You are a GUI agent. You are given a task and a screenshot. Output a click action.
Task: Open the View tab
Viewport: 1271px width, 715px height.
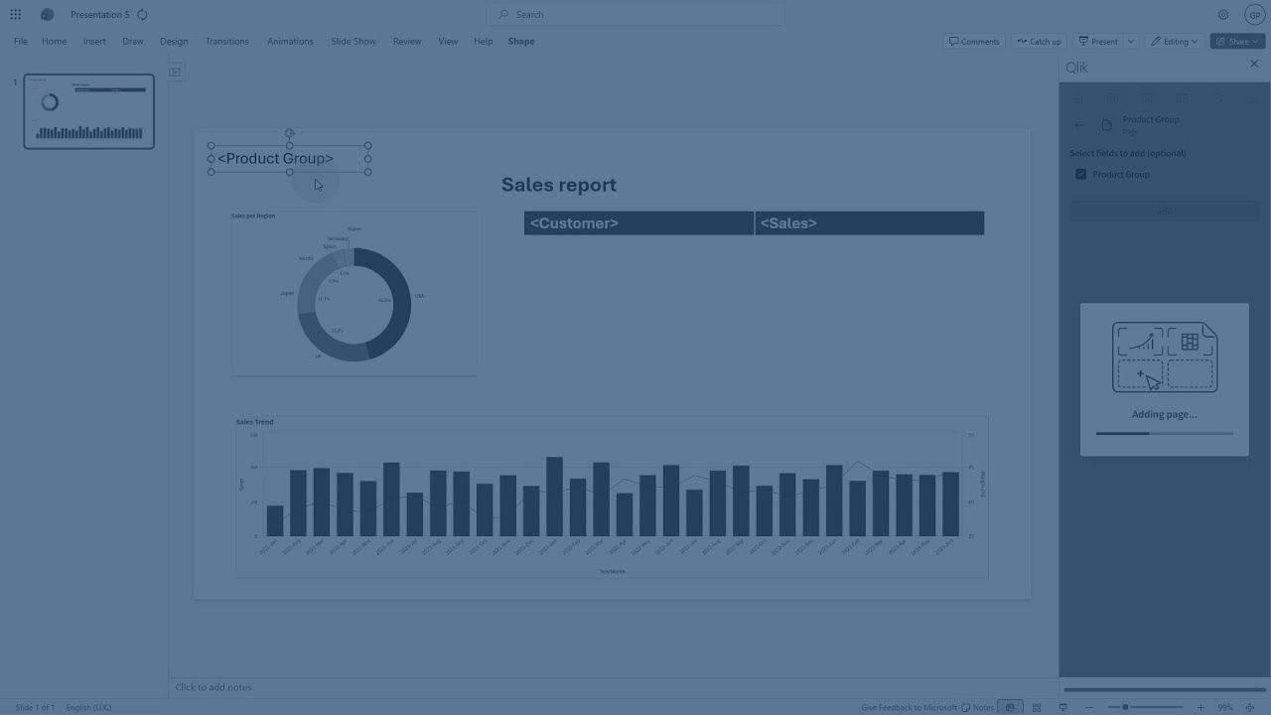(448, 42)
